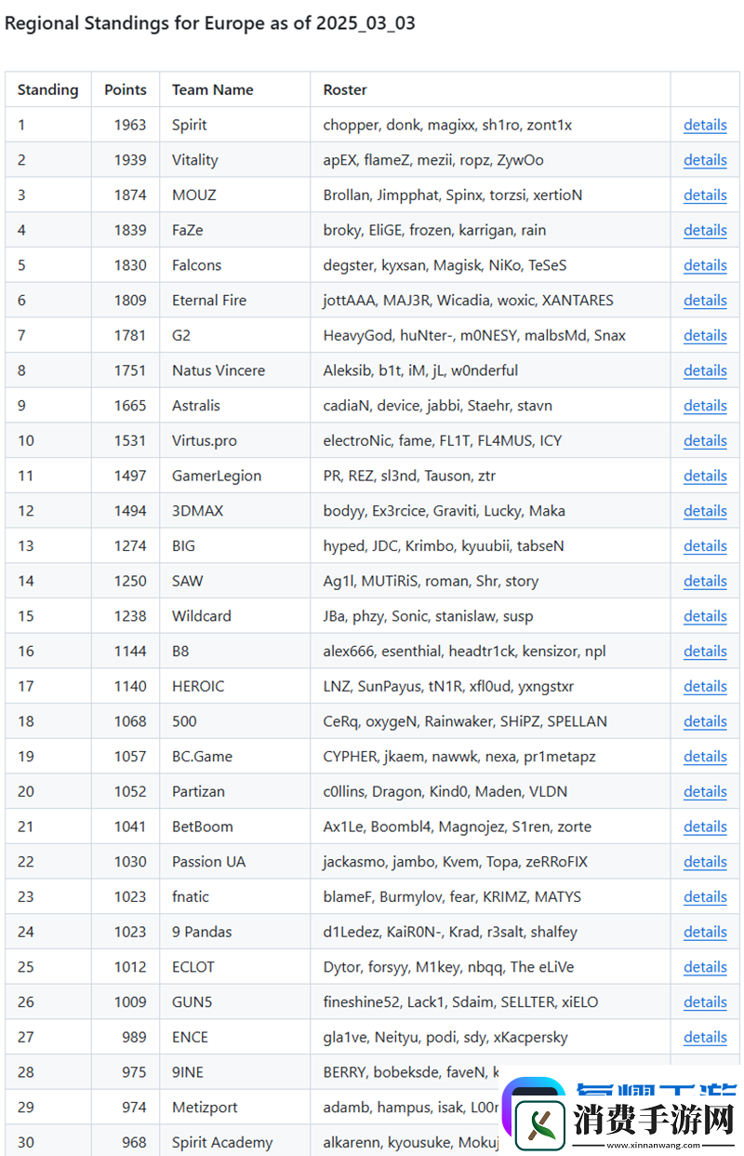This screenshot has width=744, height=1156.
Task: Click points value 1144
Action: [130, 652]
